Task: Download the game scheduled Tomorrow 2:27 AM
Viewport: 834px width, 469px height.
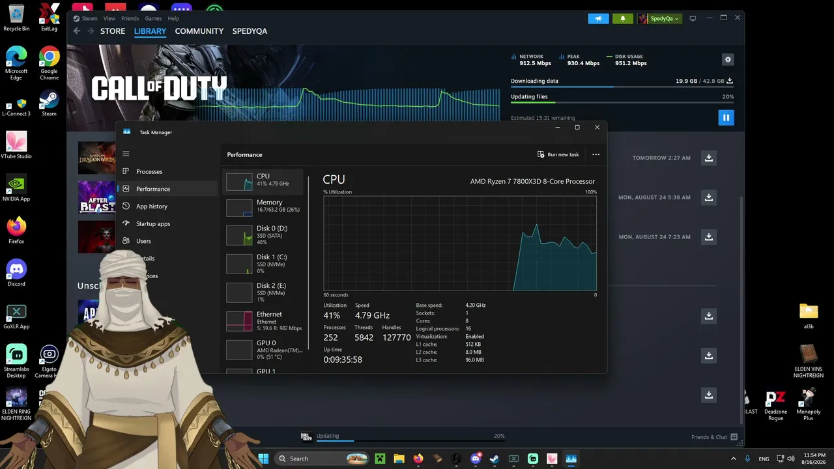Action: point(709,158)
